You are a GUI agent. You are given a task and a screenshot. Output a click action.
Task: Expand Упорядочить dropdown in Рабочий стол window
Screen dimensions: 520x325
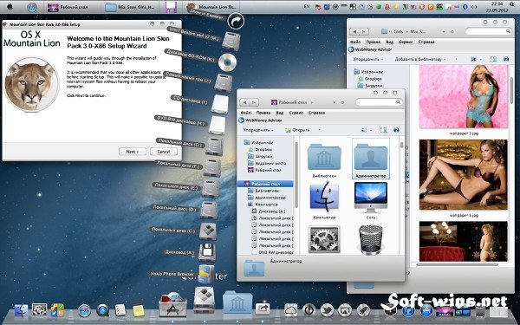tap(258, 130)
